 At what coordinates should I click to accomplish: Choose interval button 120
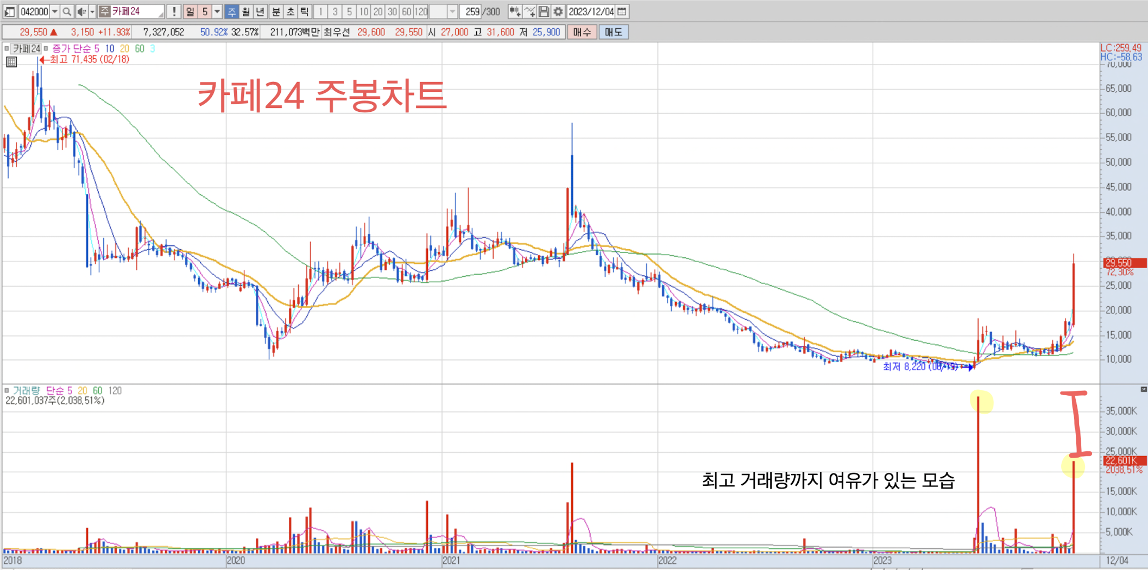[421, 11]
